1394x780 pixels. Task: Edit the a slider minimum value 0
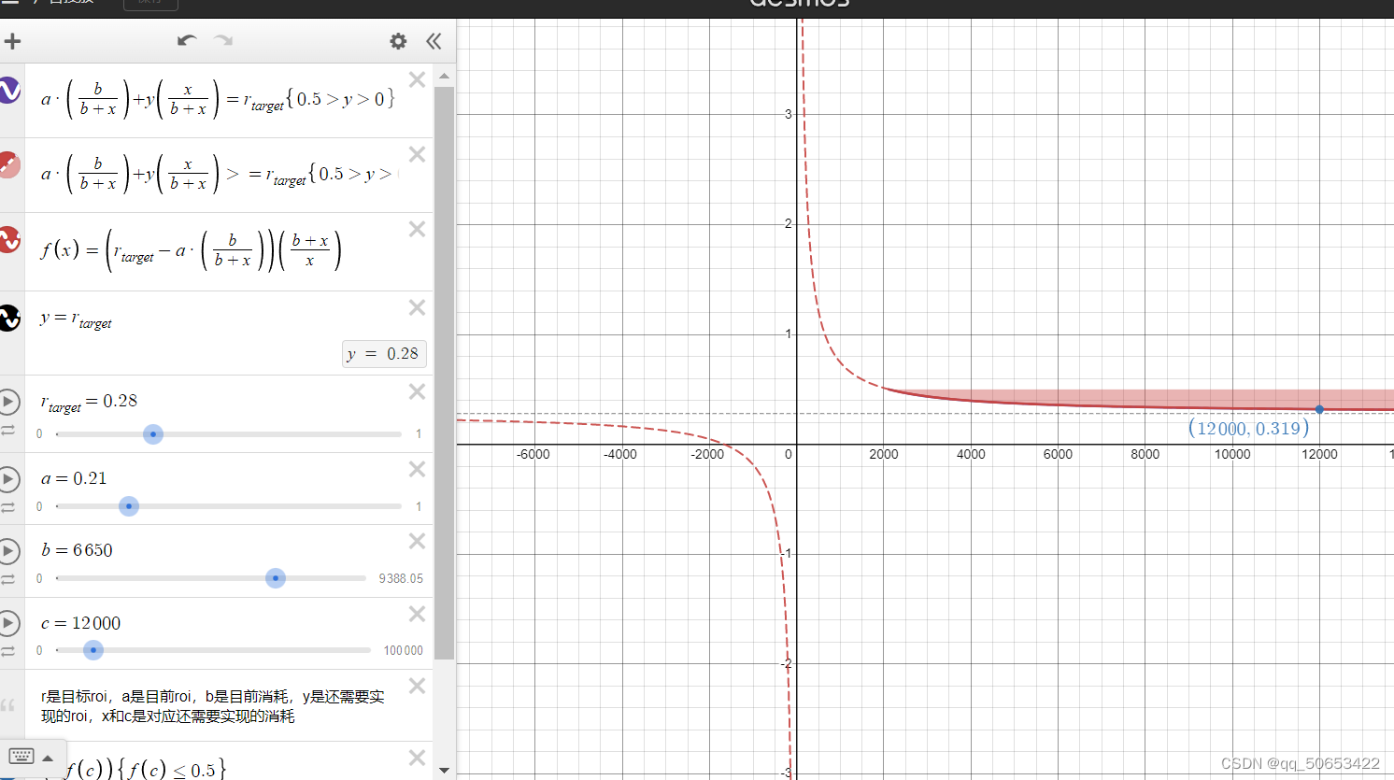click(39, 506)
